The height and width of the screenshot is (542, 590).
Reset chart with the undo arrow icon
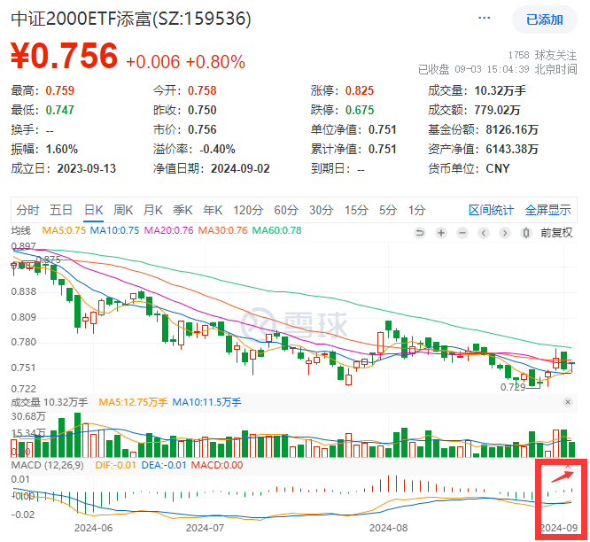[420, 233]
